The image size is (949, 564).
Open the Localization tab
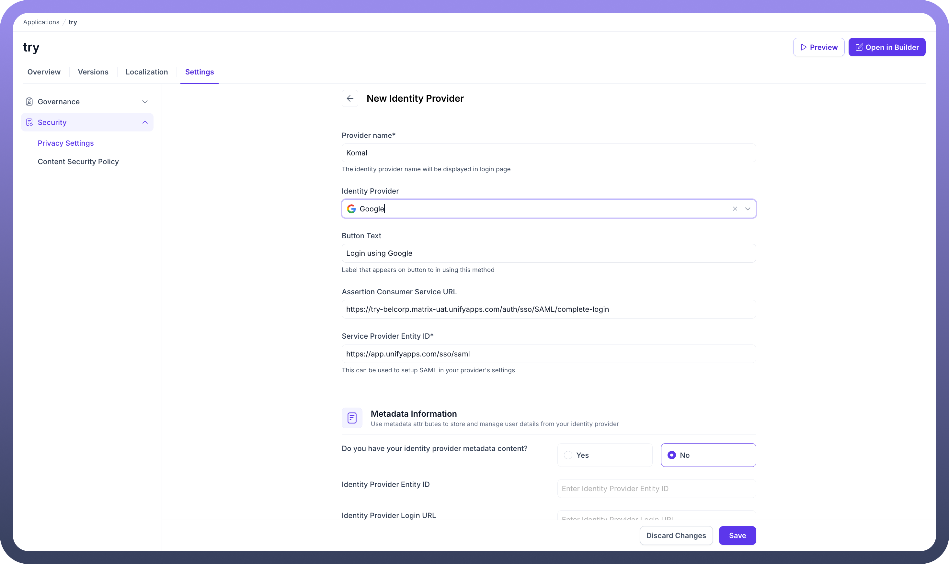click(146, 72)
